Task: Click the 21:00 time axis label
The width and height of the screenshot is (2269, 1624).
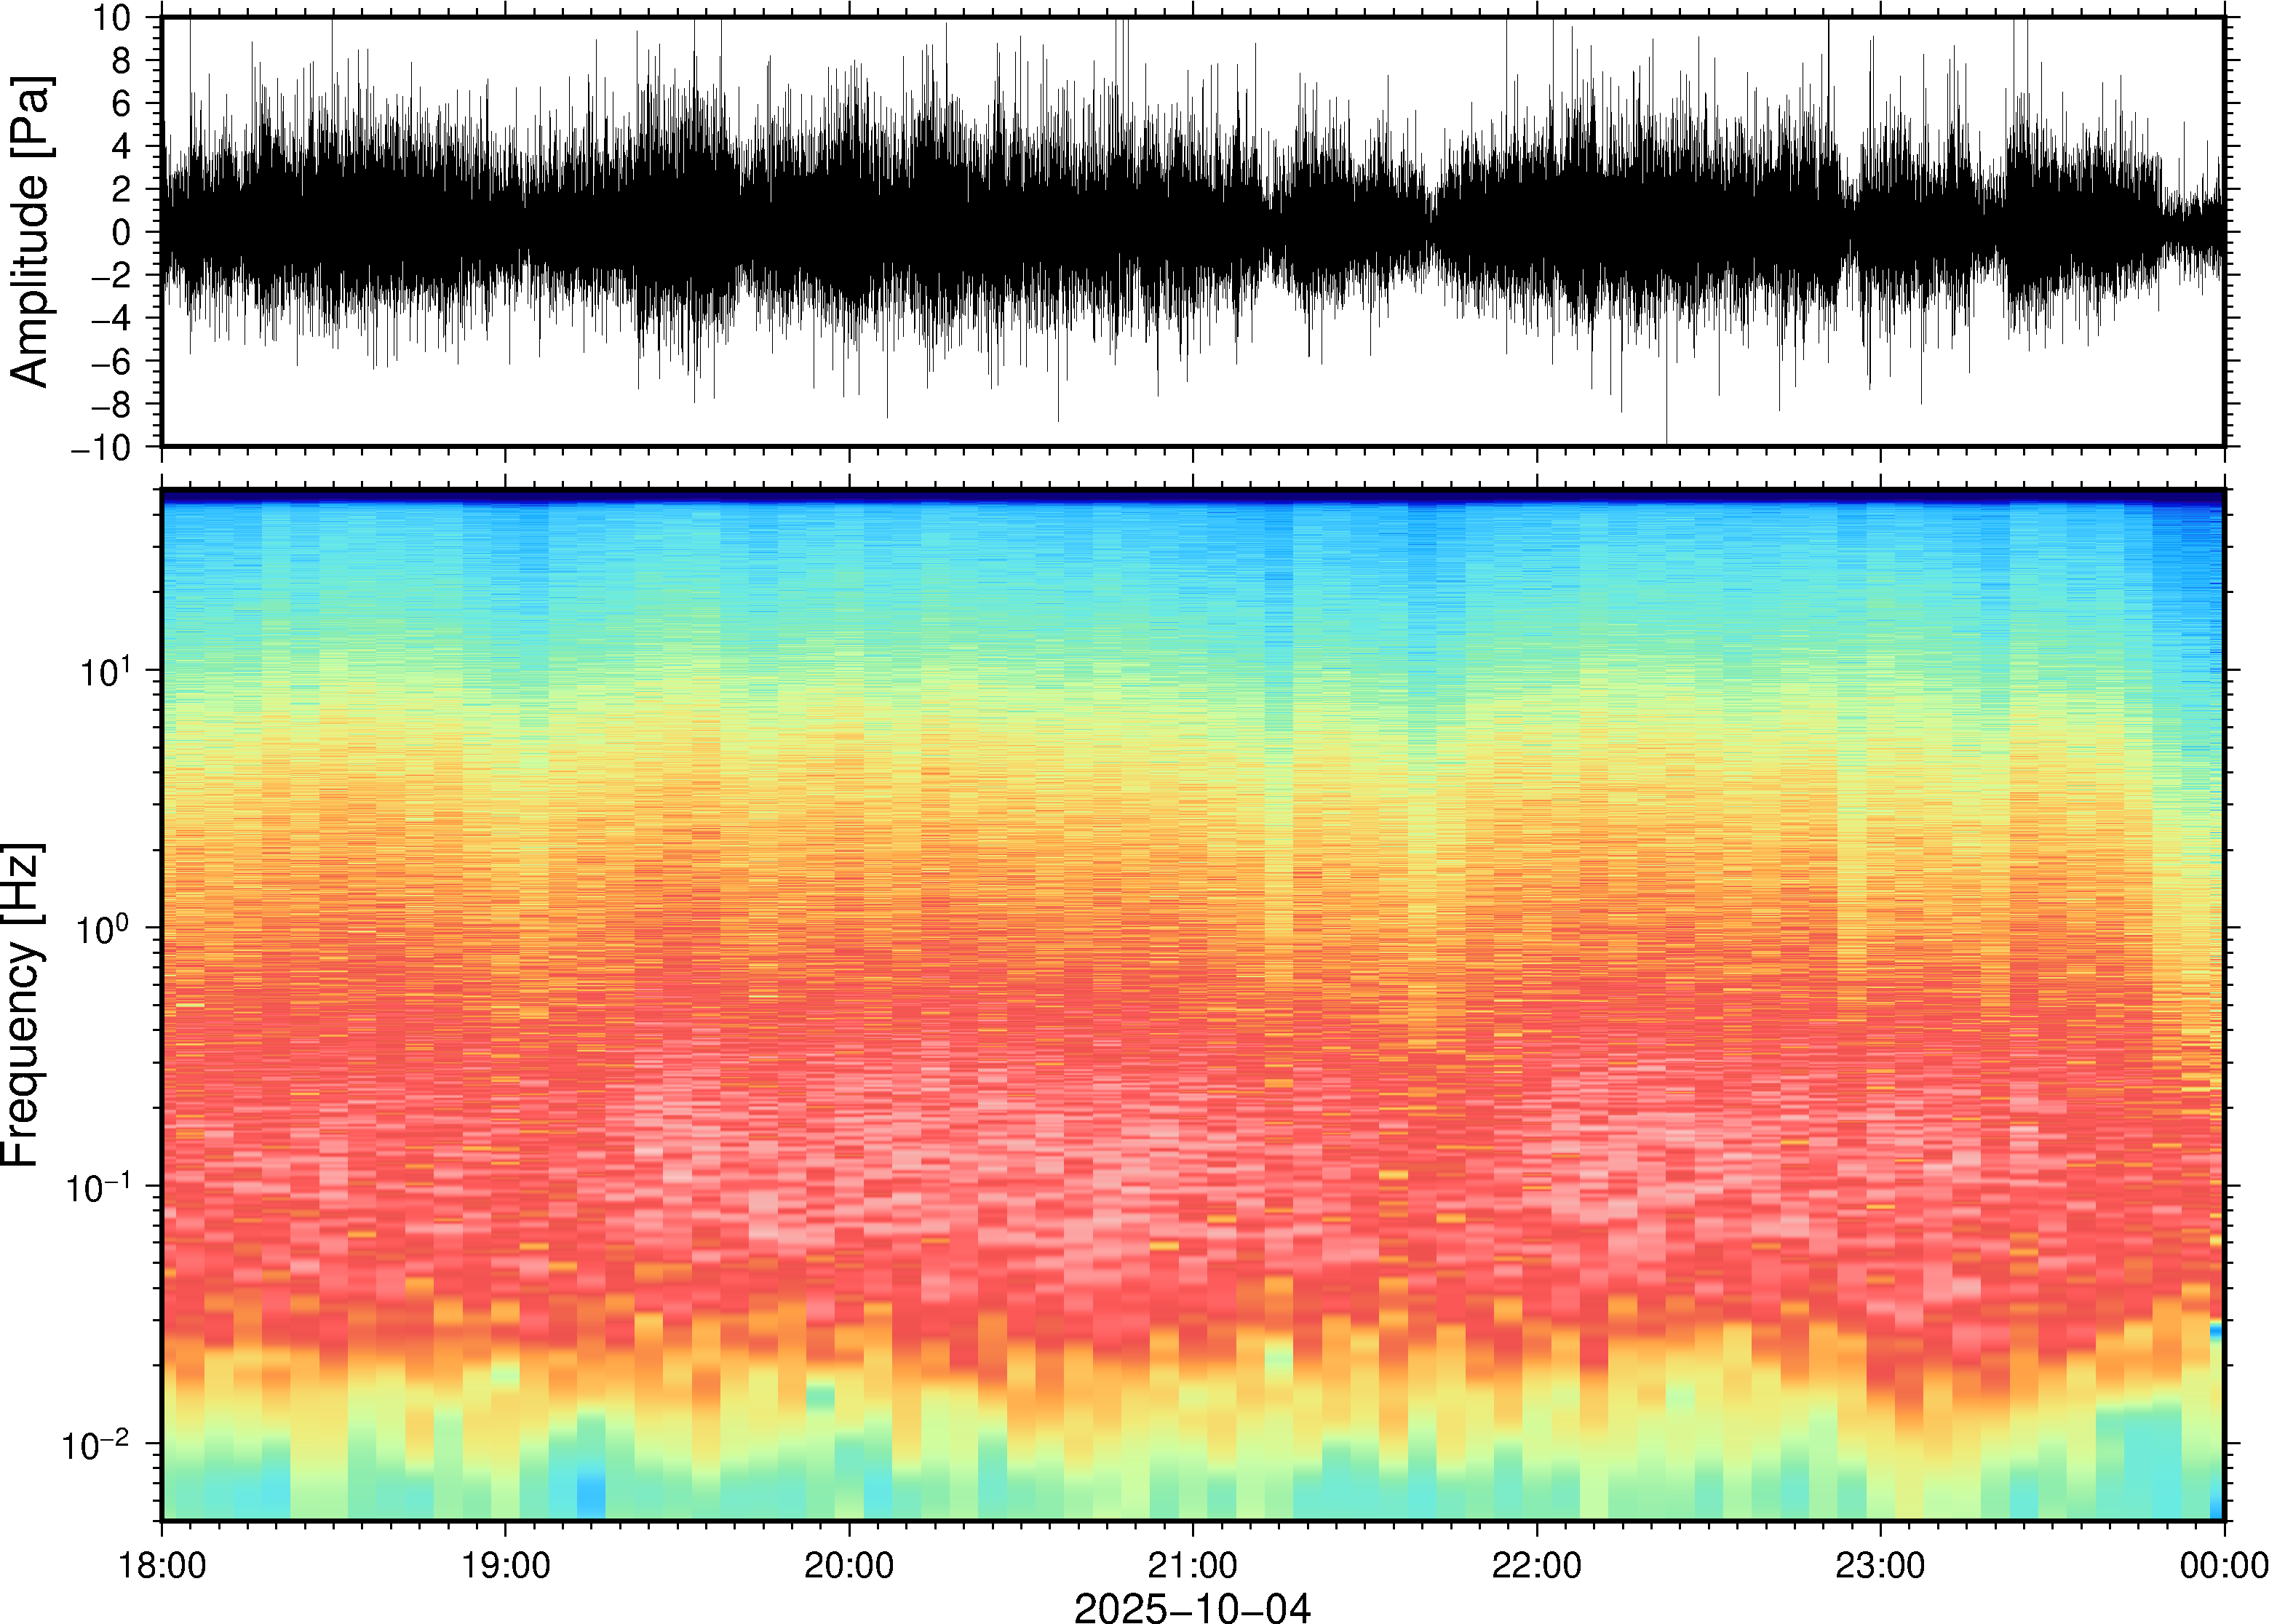Action: (x=1192, y=1565)
